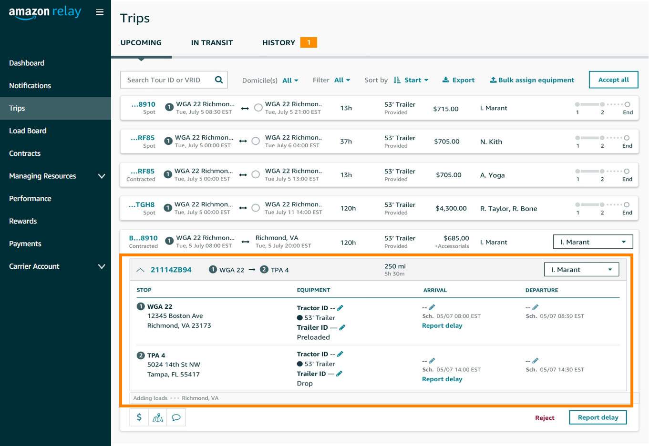Click the search magnifier icon
Screen dimensions: 650x446
pos(219,80)
